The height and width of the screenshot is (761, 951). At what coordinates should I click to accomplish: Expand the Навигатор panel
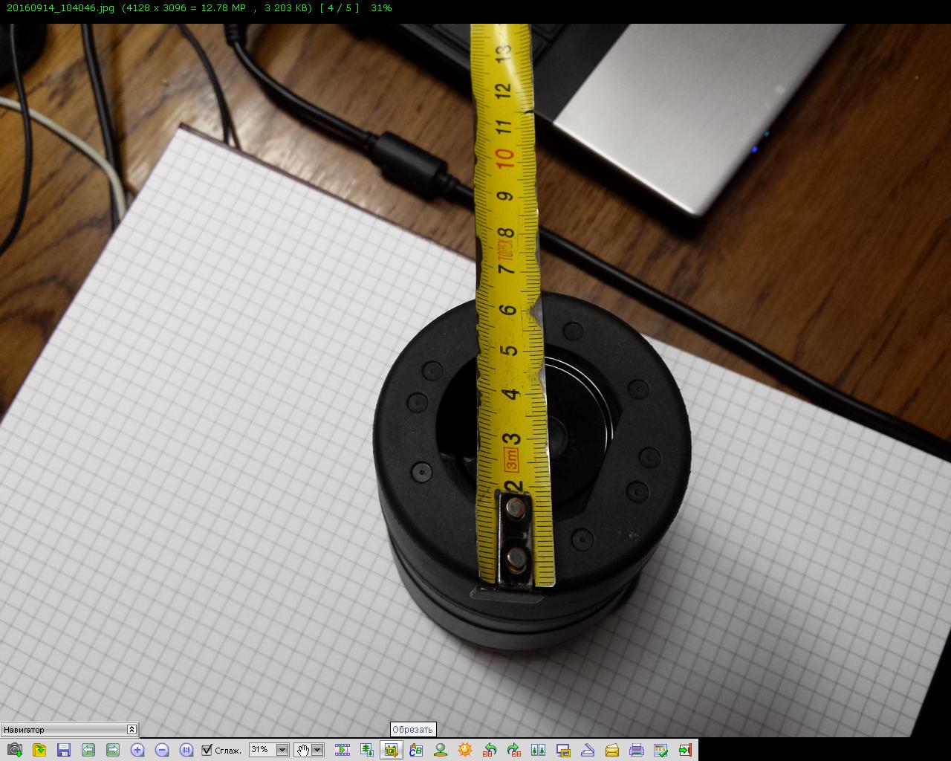click(x=132, y=730)
